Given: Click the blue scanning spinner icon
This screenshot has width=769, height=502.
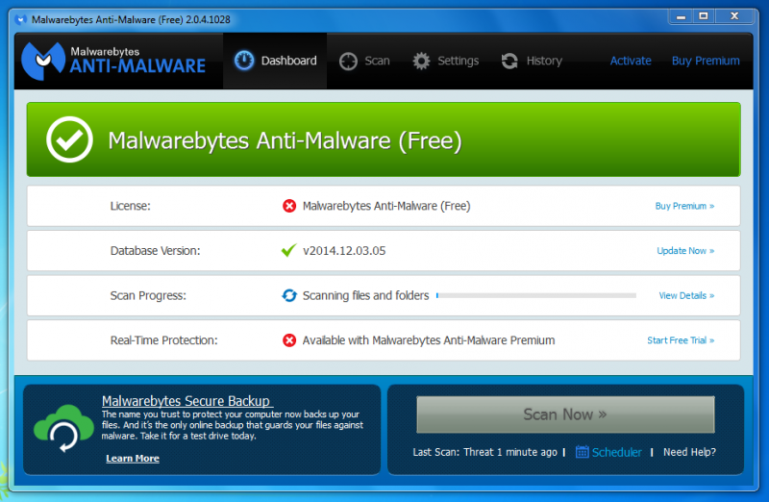Looking at the screenshot, I should (289, 295).
